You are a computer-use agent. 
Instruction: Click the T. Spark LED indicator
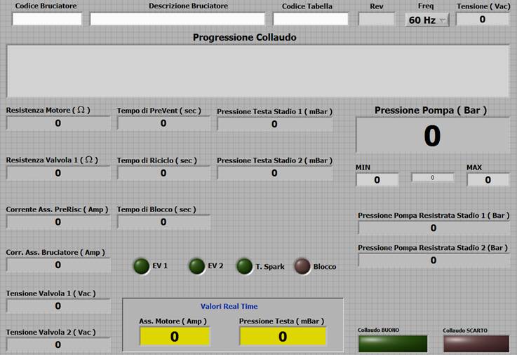point(244,266)
